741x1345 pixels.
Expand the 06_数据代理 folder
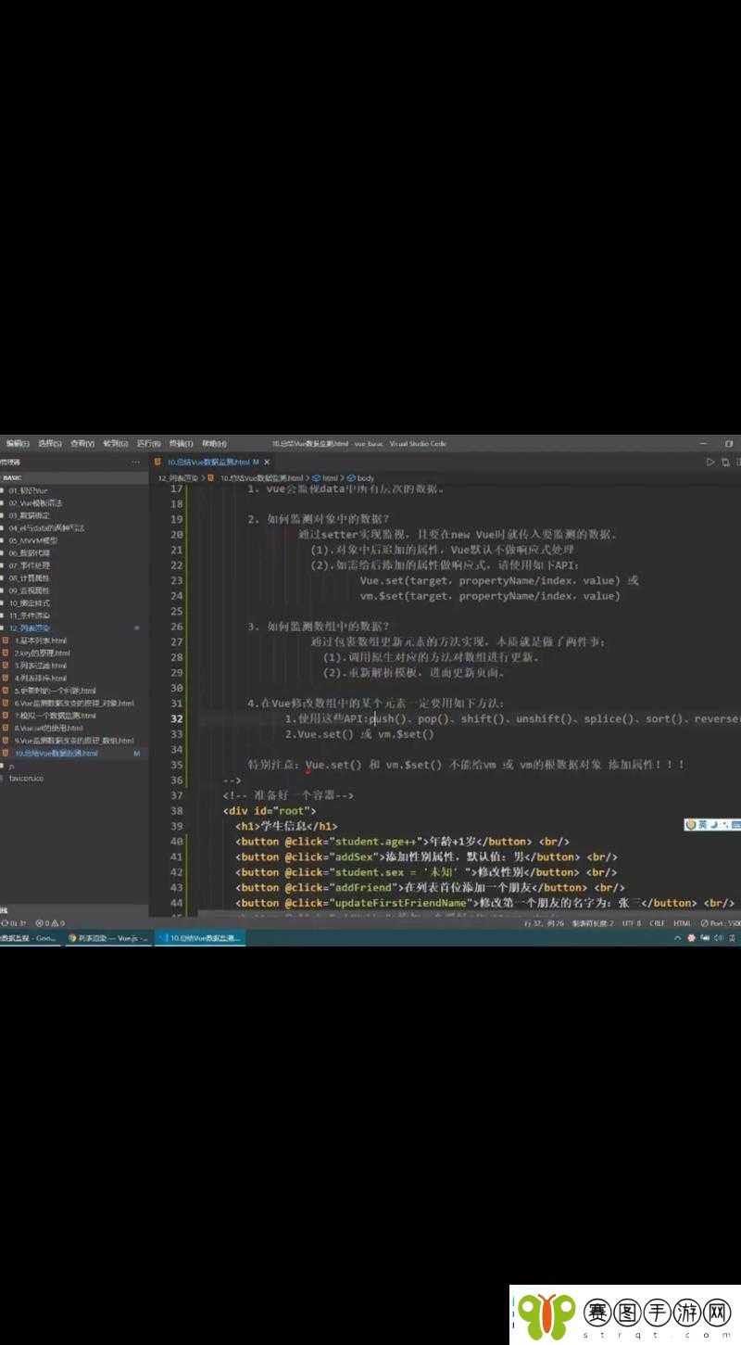[x=28, y=552]
